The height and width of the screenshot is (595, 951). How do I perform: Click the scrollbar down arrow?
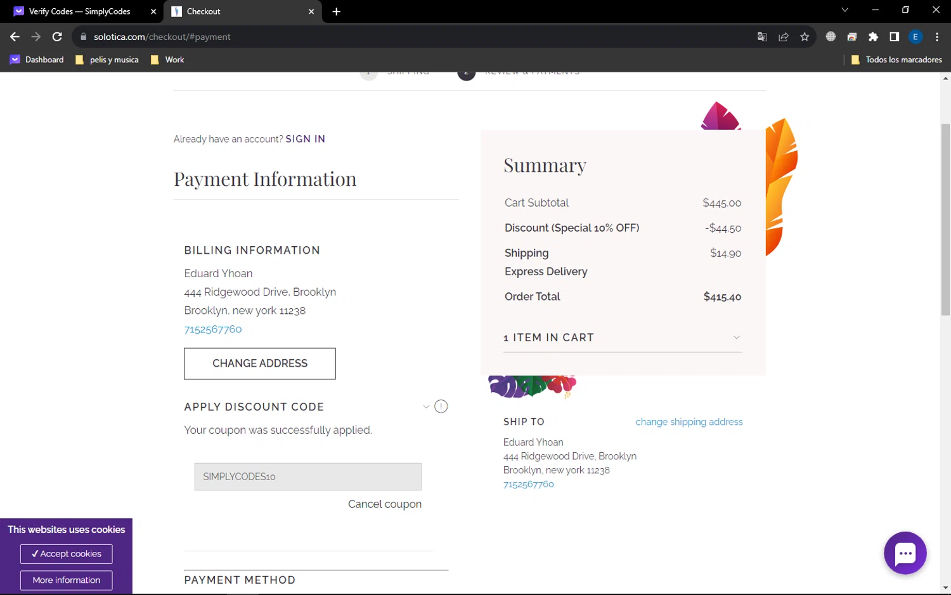[945, 588]
